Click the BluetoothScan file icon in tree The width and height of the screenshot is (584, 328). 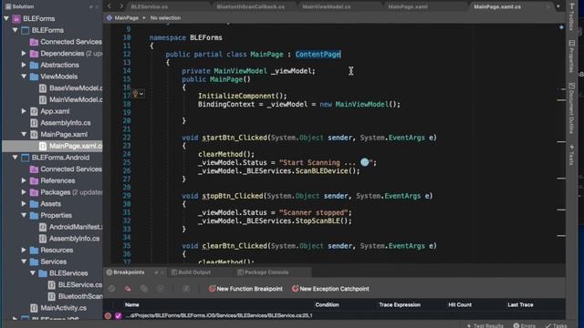(x=52, y=296)
